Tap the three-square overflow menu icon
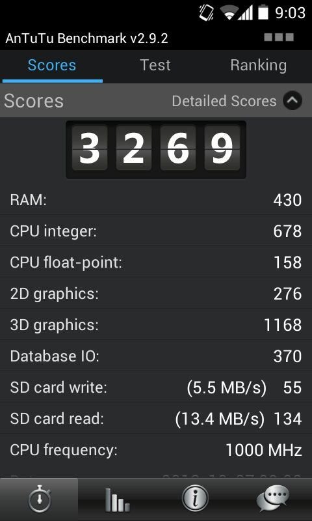 click(x=279, y=37)
